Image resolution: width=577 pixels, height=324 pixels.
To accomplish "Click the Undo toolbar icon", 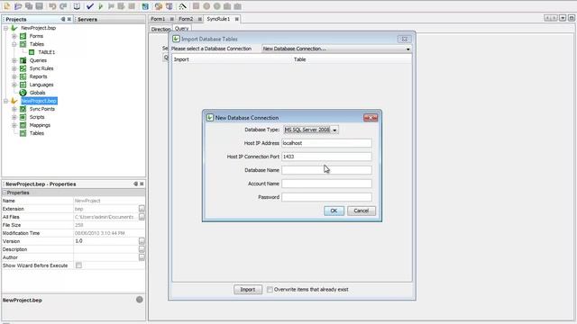I will [x=52, y=6].
